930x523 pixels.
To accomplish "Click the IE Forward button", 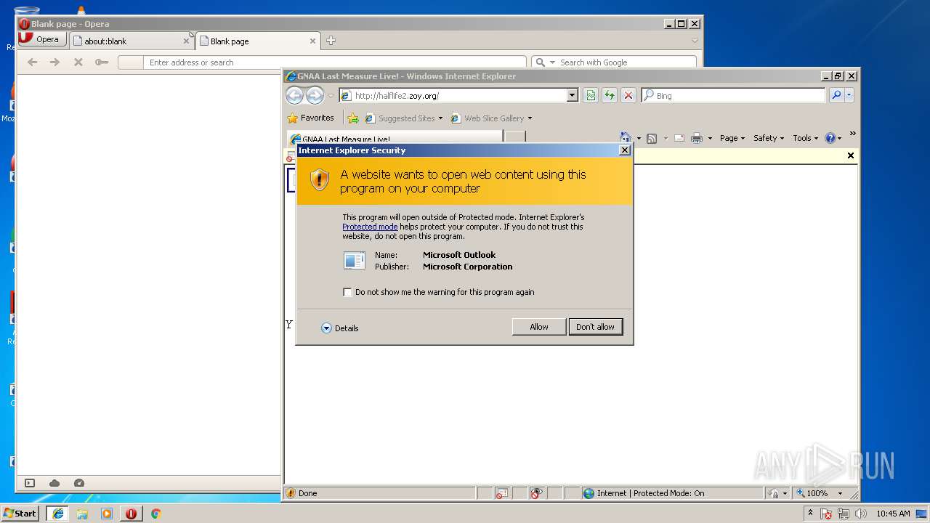I will 315,95.
